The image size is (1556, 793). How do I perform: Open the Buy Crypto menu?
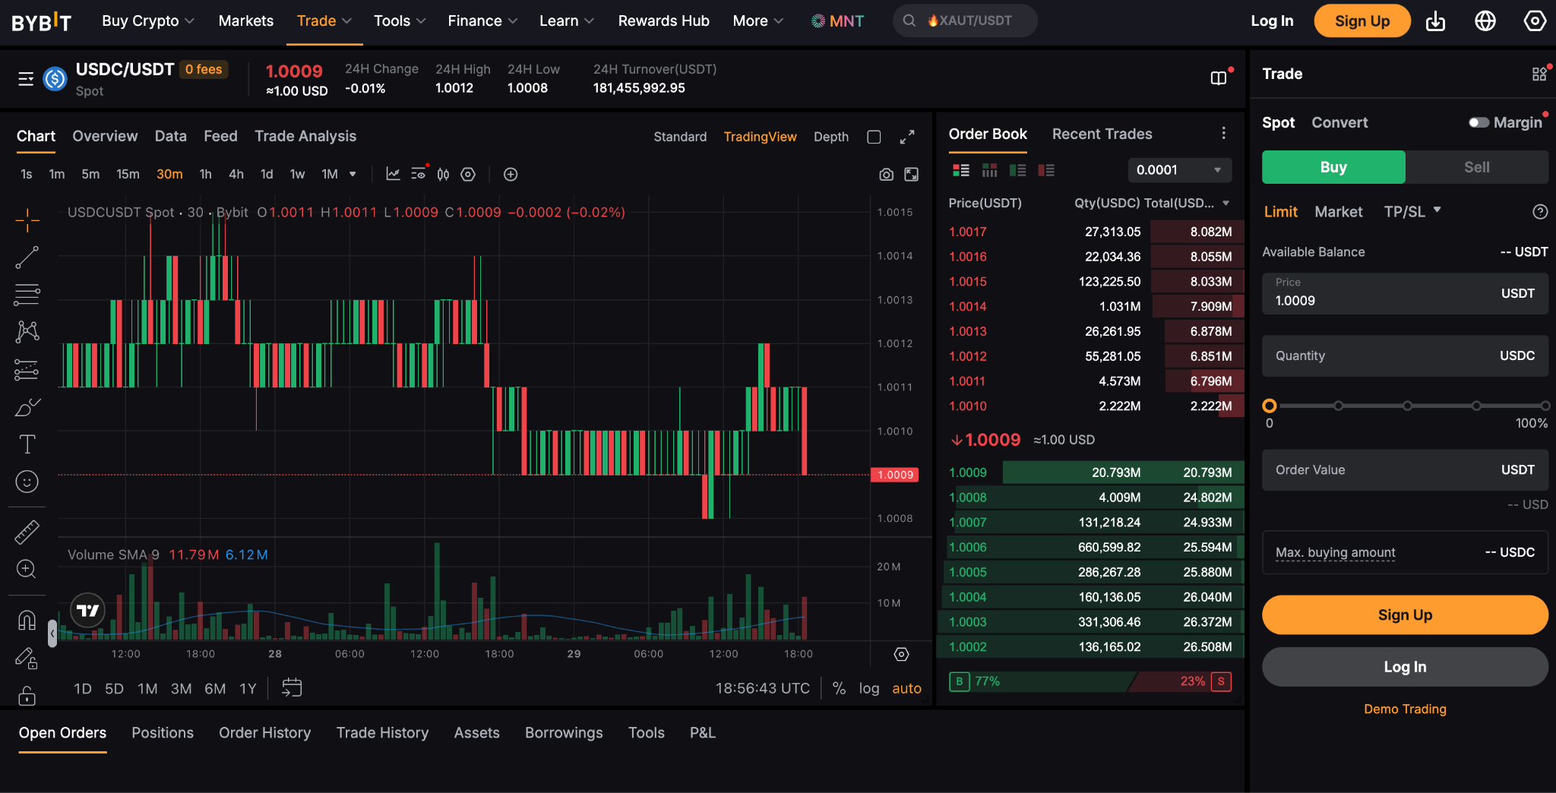(148, 21)
